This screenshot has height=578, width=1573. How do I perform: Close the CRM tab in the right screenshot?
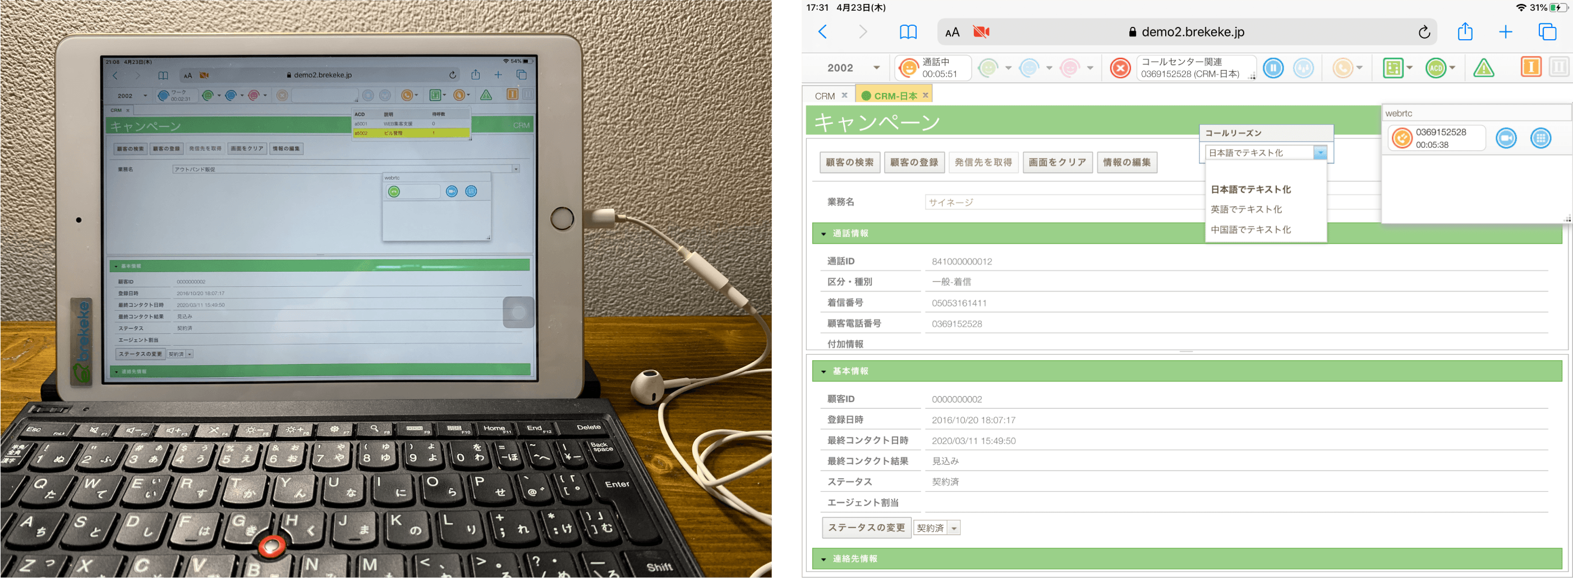[x=844, y=95]
